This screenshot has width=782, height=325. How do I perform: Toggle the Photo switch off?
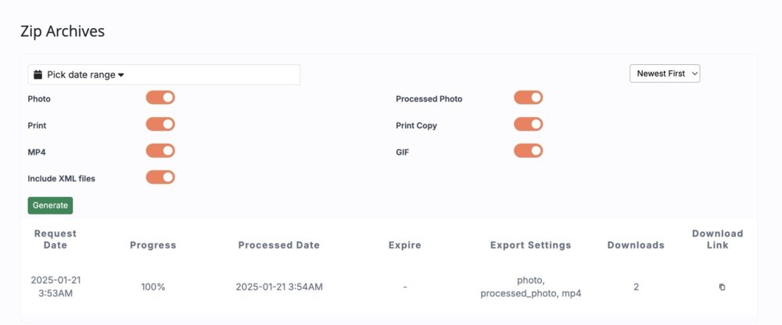(x=160, y=98)
